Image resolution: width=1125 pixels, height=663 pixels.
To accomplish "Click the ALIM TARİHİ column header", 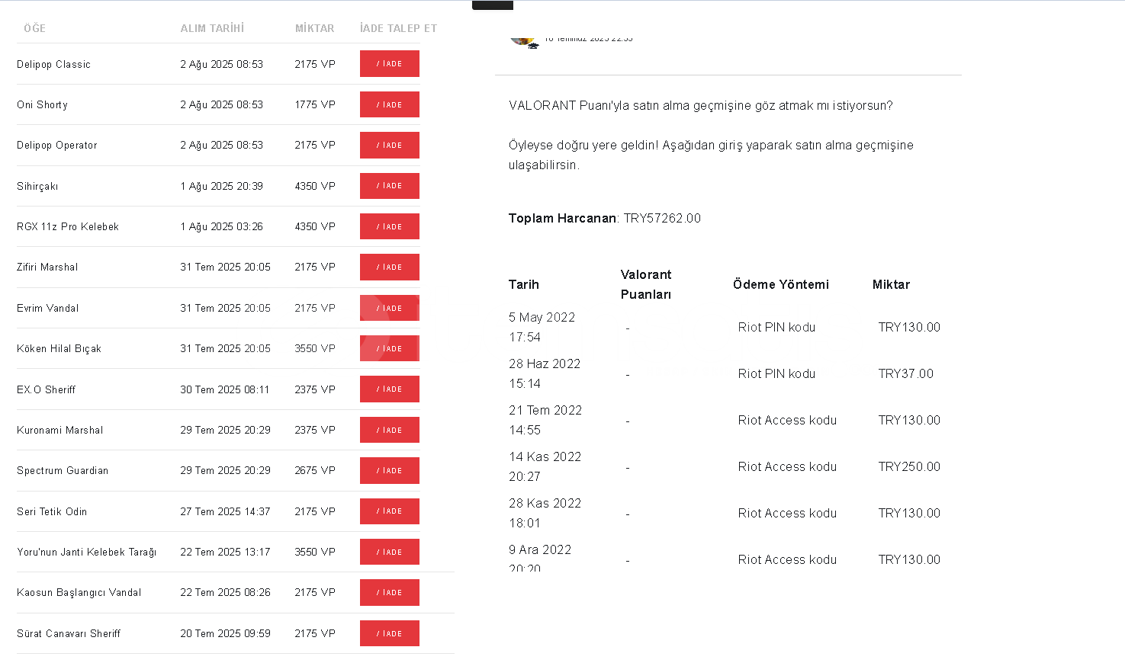I will coord(212,28).
